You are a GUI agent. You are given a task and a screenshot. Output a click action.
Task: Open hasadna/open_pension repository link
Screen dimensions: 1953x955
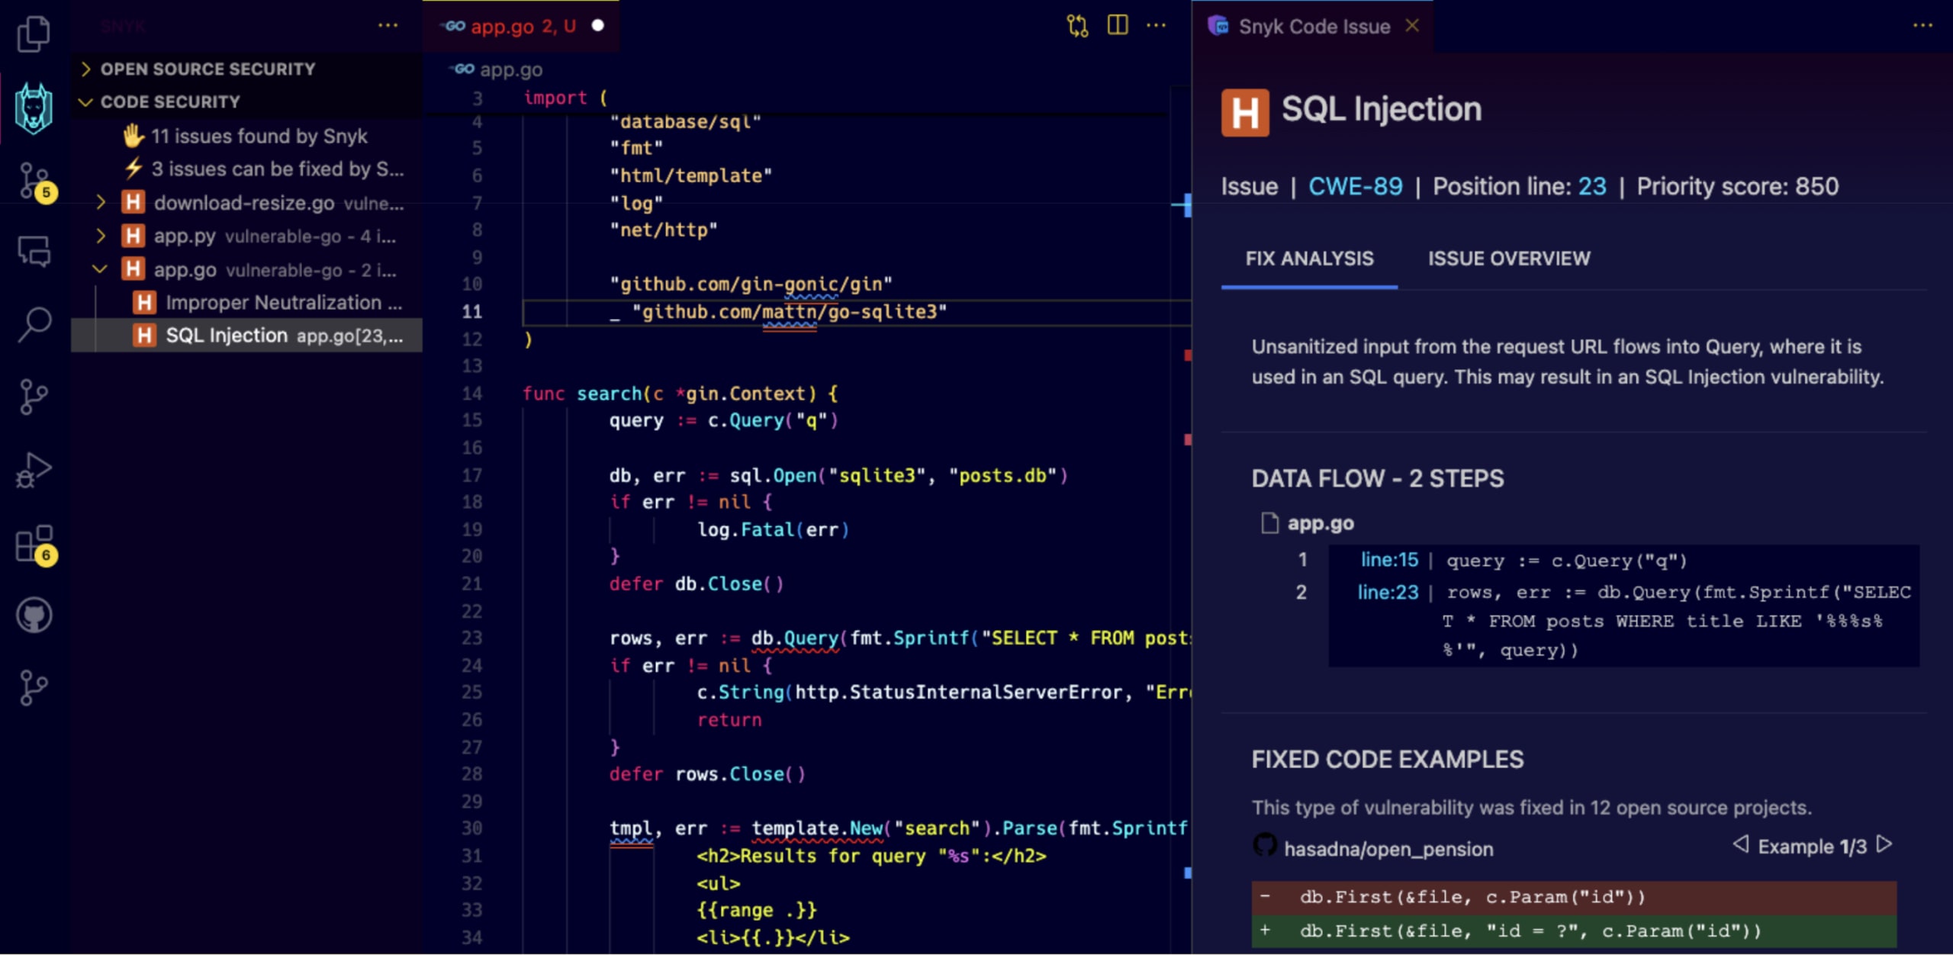point(1388,848)
